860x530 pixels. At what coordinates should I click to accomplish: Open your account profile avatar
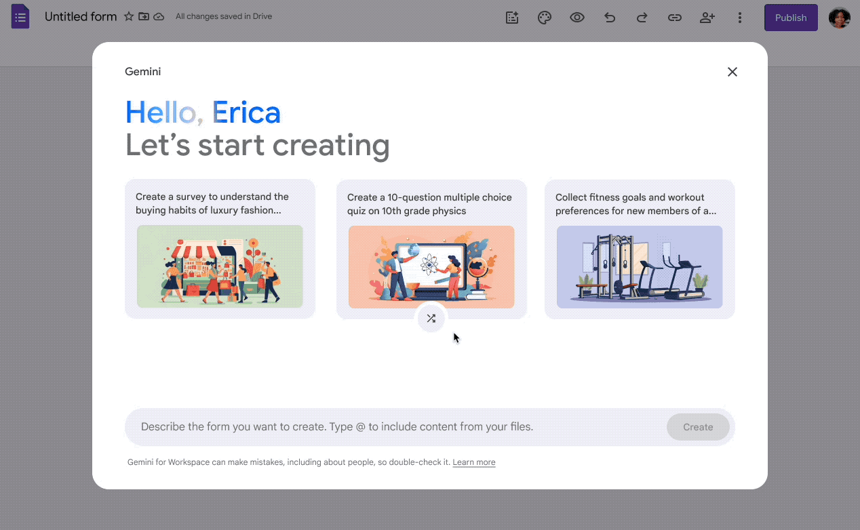pyautogui.click(x=840, y=17)
